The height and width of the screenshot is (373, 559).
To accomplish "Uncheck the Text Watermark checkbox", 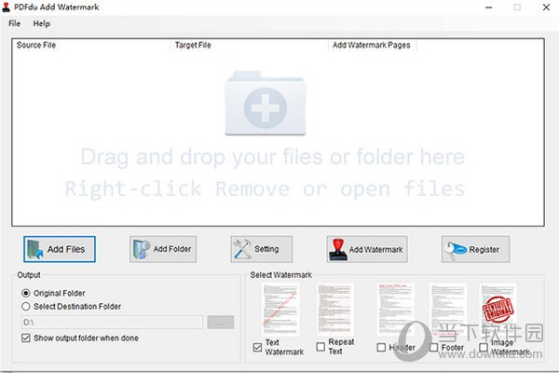I will click(257, 347).
